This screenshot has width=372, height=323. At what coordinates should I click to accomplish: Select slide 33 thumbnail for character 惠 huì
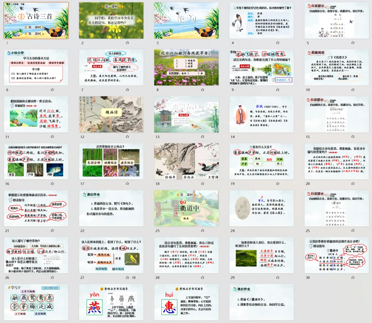pos(186,302)
